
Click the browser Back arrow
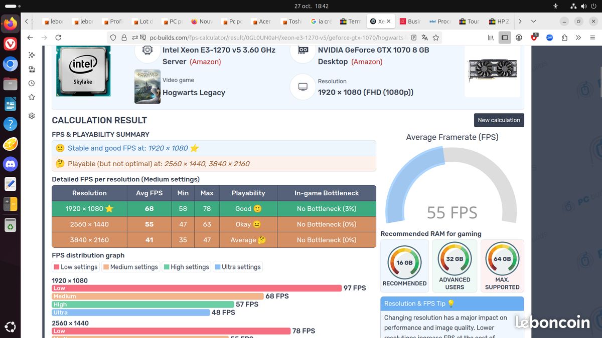pyautogui.click(x=30, y=38)
